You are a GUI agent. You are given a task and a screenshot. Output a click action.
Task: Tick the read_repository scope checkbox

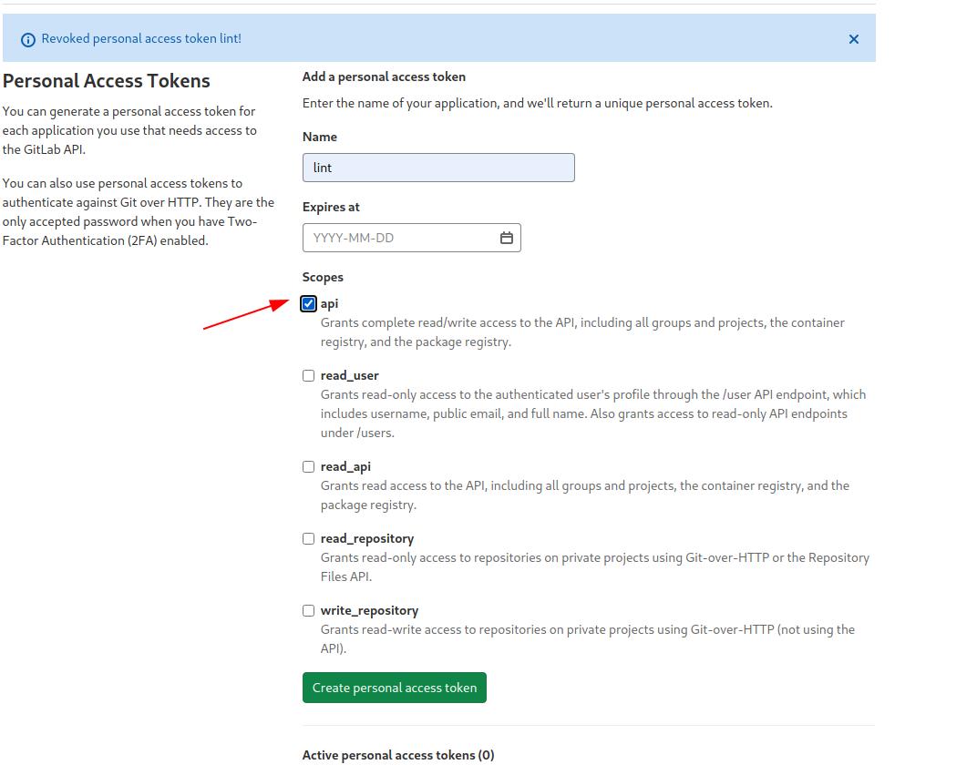click(309, 538)
